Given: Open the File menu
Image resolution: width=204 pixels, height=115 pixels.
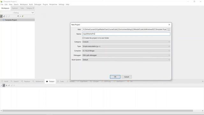Looking at the screenshot, I should tap(2, 4).
